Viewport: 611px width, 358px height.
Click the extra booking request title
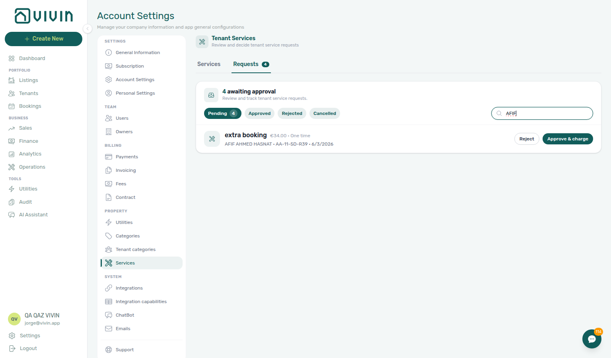[245, 135]
